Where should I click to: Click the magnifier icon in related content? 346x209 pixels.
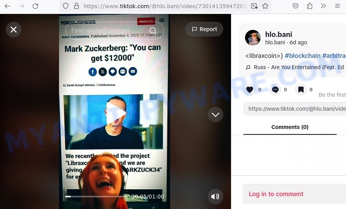point(153,30)
